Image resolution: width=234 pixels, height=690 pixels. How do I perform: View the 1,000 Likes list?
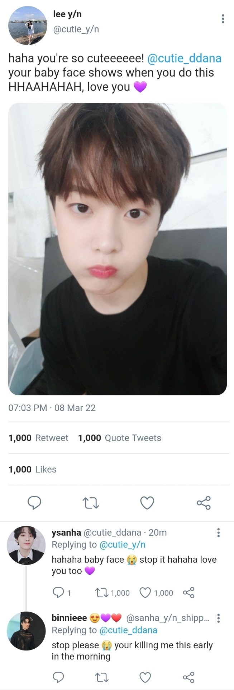[33, 469]
